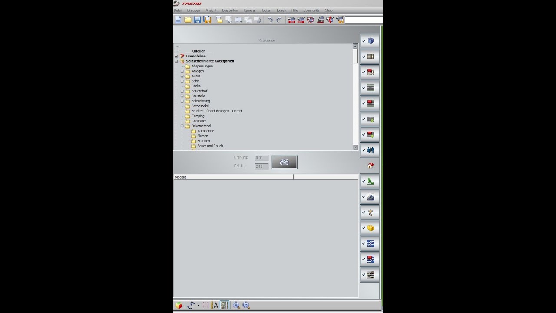556x313 pixels.
Task: Toggle the blue cube layer button
Action: coord(370,41)
